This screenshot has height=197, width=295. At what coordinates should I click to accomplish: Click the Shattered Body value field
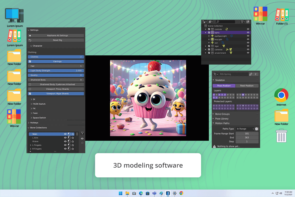pos(56,80)
